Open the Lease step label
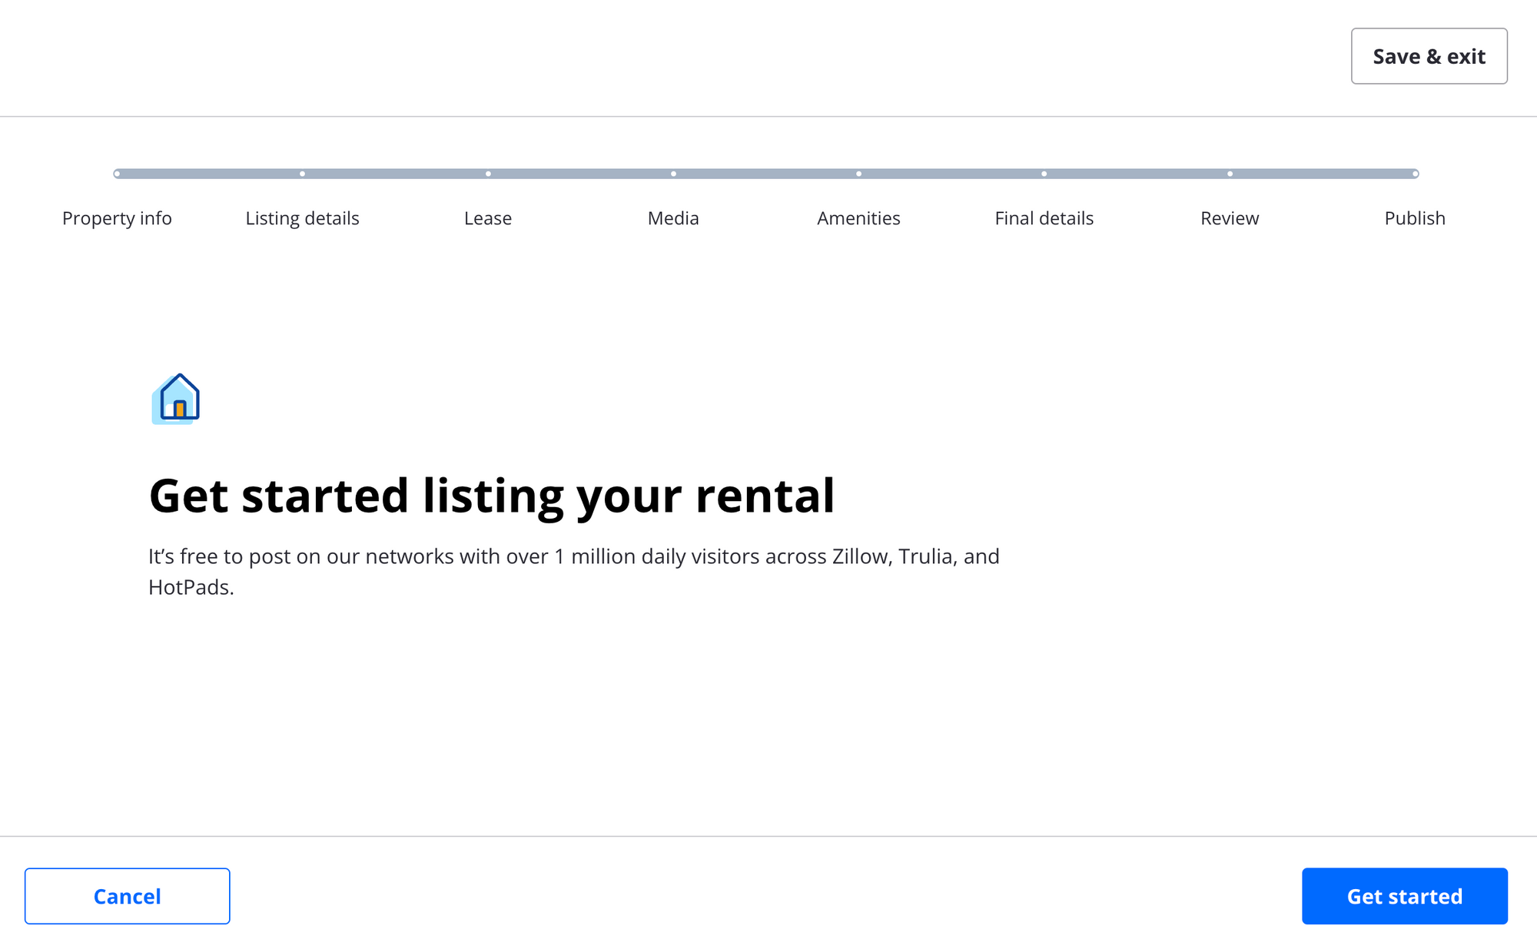The height and width of the screenshot is (949, 1537). (488, 218)
